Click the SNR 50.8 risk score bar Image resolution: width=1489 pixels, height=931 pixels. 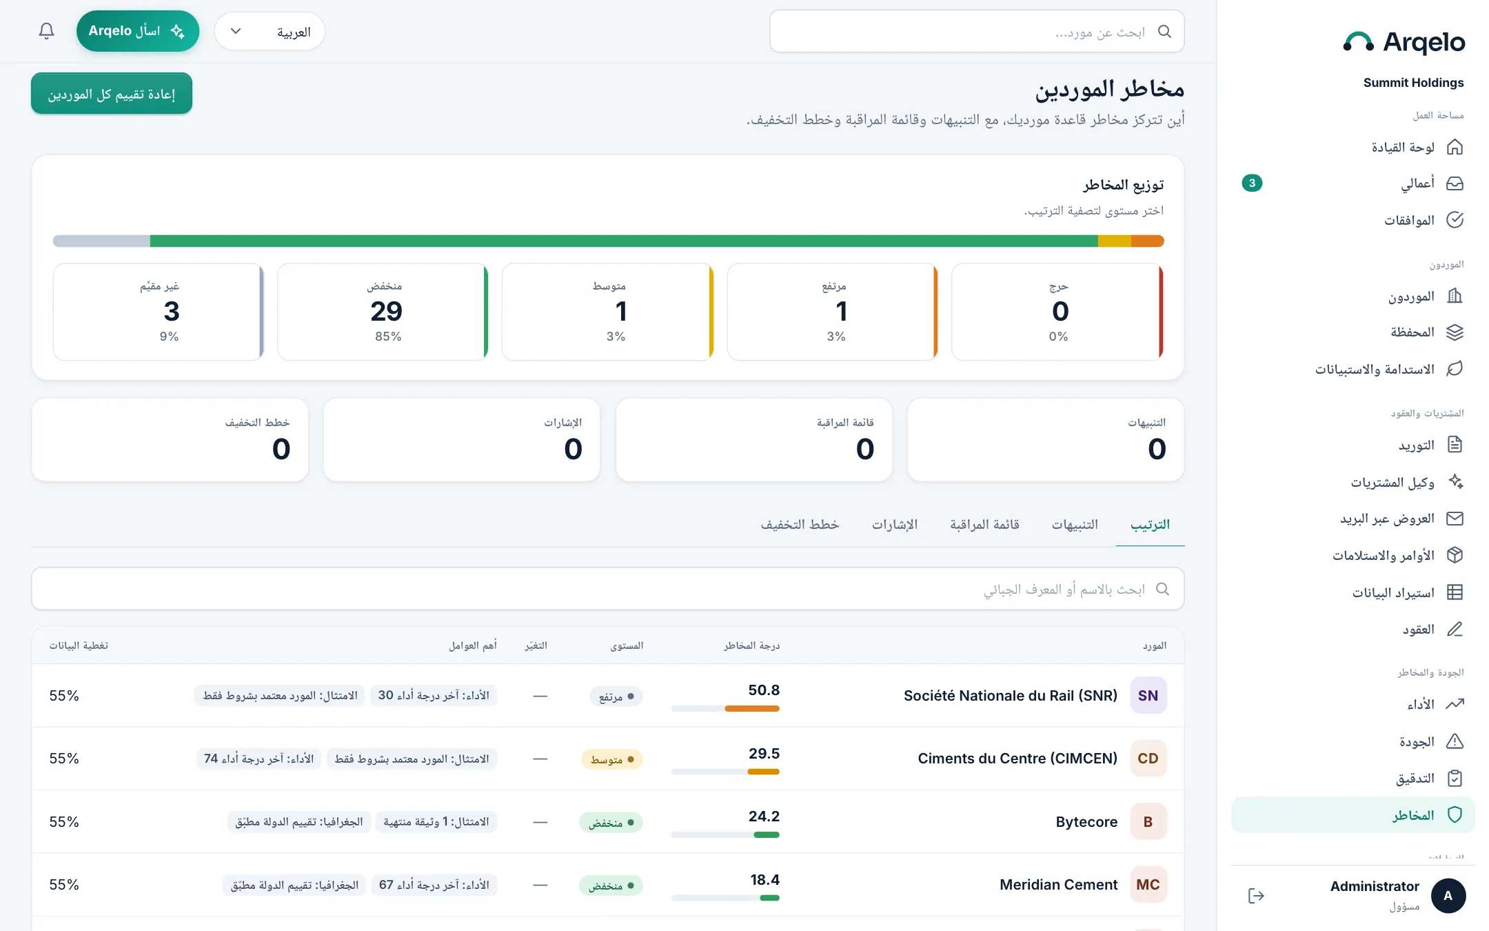click(725, 708)
